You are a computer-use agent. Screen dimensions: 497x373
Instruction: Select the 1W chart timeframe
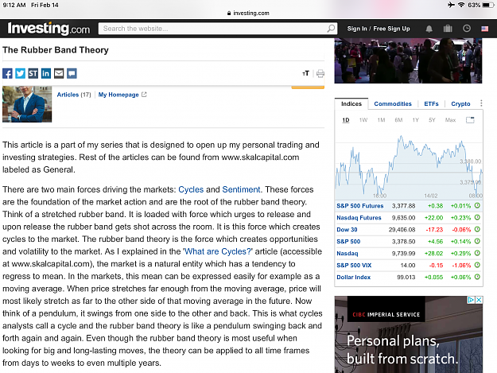coord(363,120)
